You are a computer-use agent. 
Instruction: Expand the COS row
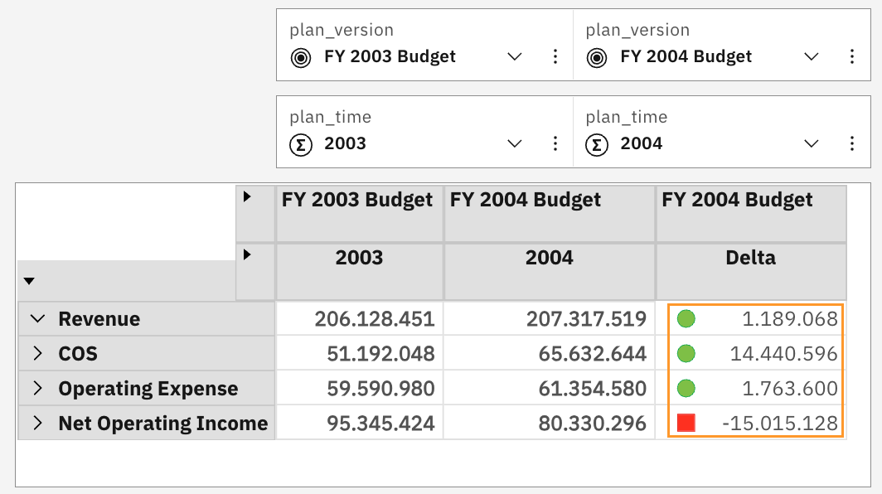point(37,354)
